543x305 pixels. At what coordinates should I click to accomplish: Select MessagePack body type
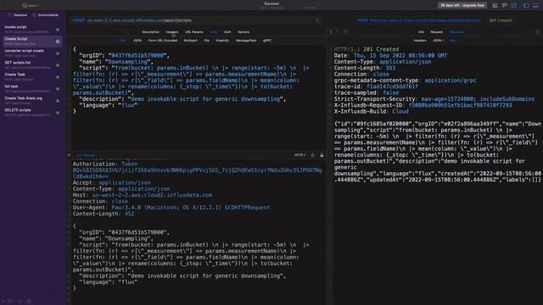pos(246,41)
